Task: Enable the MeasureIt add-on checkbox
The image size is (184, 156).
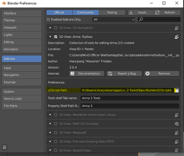Action: click(x=55, y=133)
